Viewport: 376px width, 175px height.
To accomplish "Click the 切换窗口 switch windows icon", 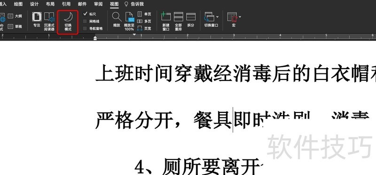I will [x=209, y=17].
